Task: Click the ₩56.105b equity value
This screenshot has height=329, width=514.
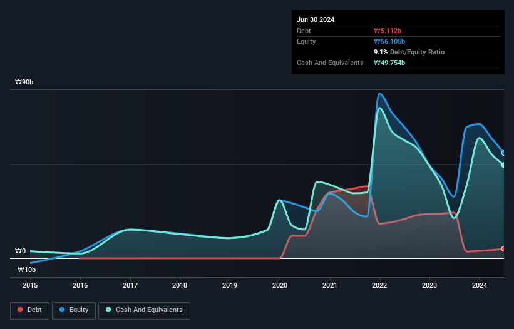Action: coord(389,41)
